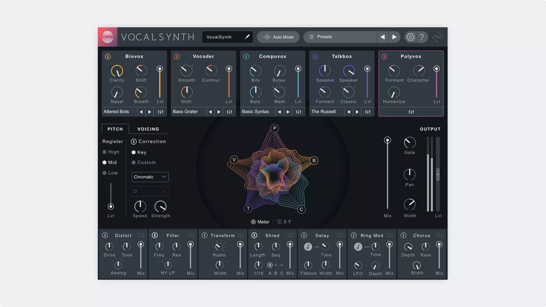Click the Transform Radio knob
This screenshot has width=546, height=307.
pyautogui.click(x=219, y=247)
